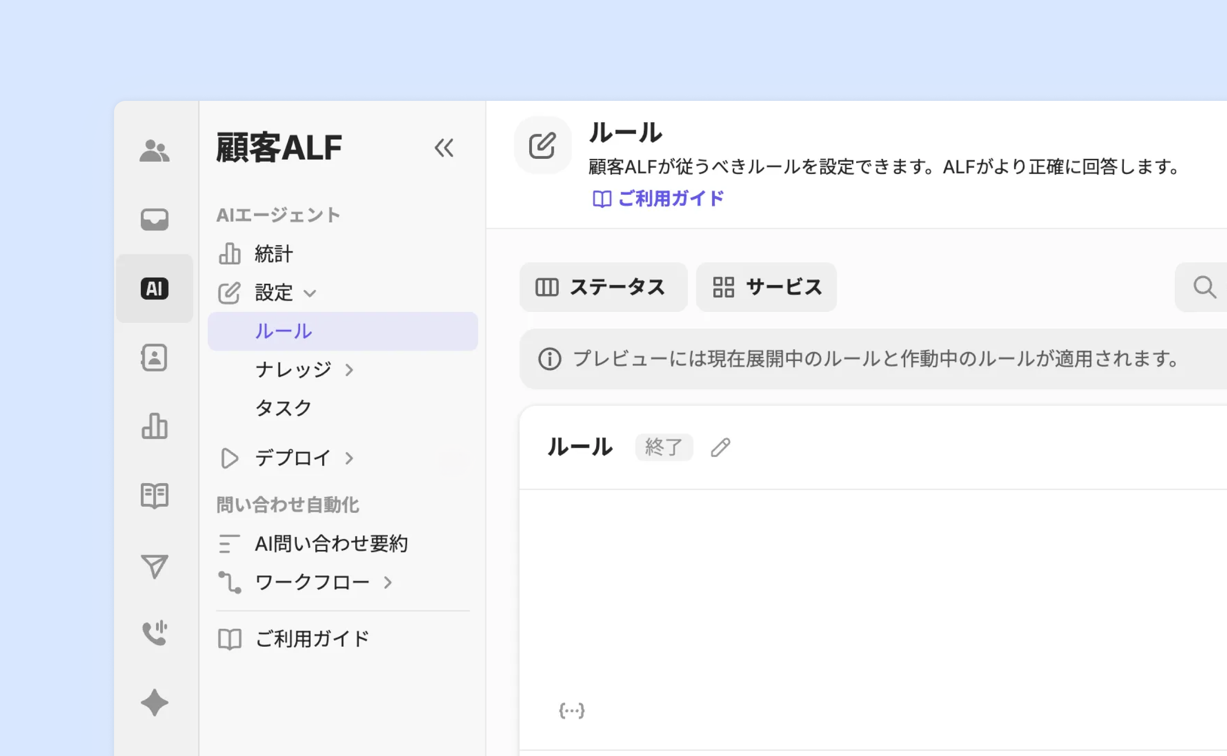Open the team members icon in sidebar

point(155,150)
